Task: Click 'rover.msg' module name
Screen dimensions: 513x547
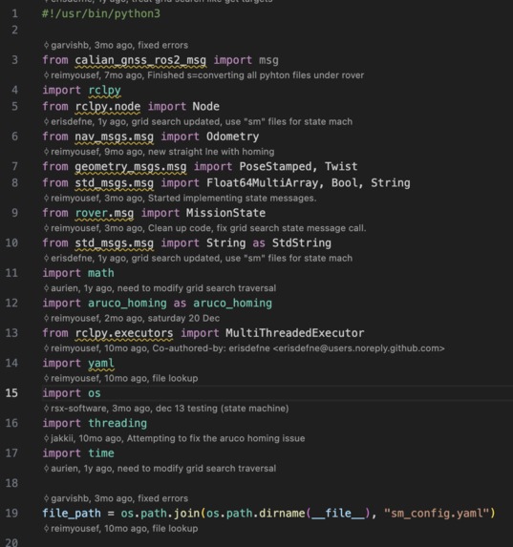Action: click(x=104, y=213)
